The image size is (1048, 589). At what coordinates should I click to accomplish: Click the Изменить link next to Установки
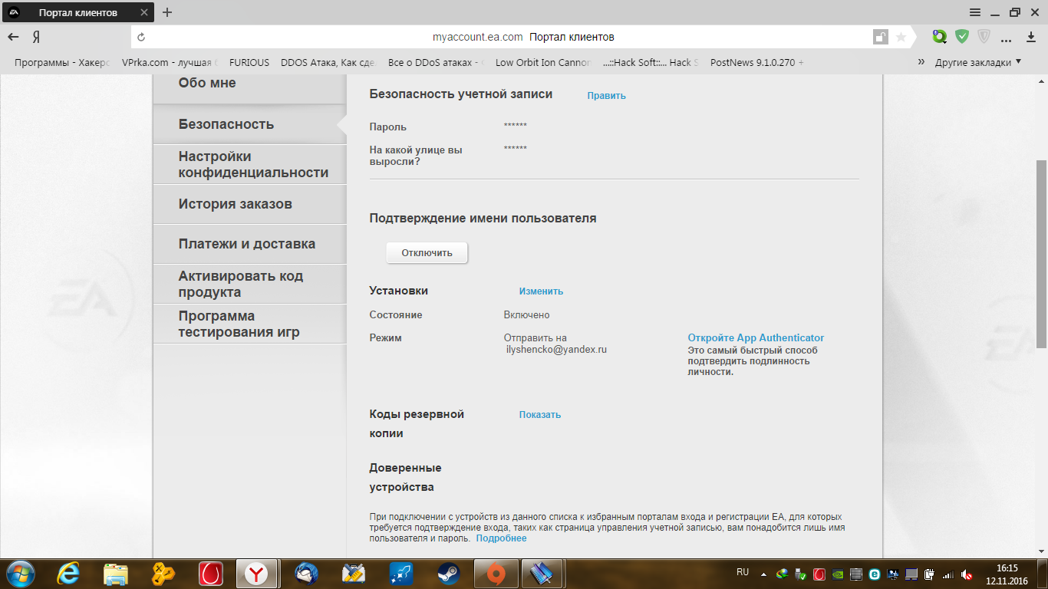pyautogui.click(x=542, y=291)
